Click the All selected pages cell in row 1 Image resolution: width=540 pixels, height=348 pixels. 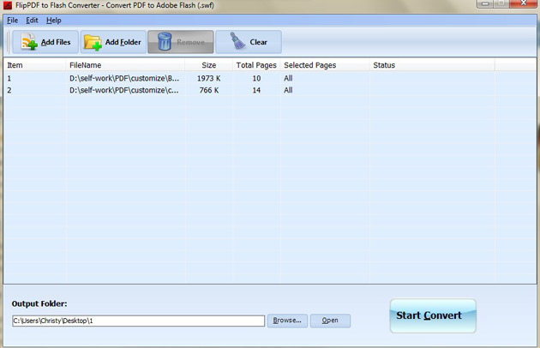pos(288,78)
